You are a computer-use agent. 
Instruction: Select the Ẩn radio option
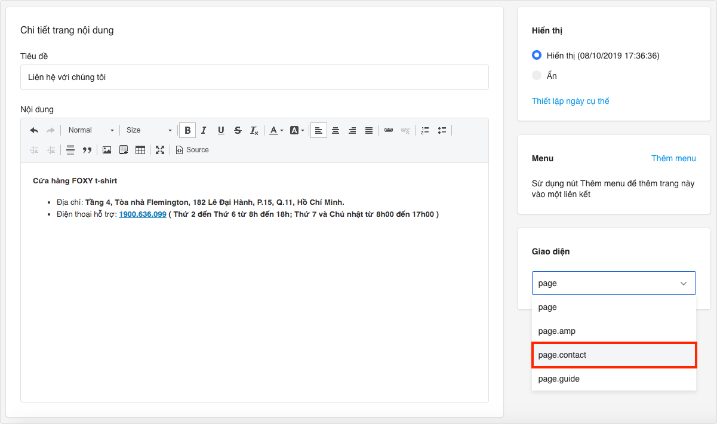pyautogui.click(x=537, y=76)
